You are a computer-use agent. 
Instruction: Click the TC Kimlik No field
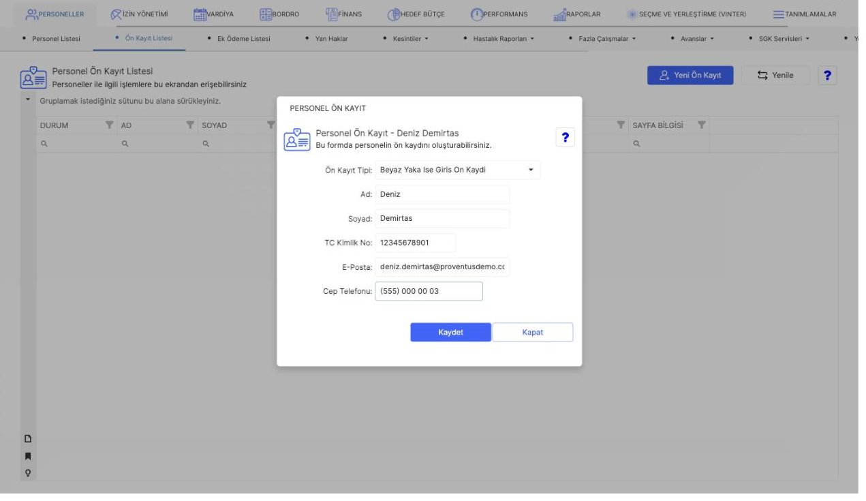[415, 243]
